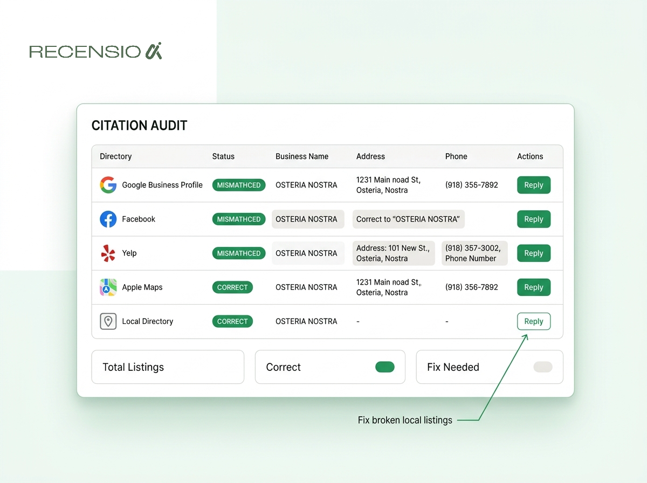Select the CORRECT badge for Local Directory
This screenshot has height=483, width=647.
point(232,321)
